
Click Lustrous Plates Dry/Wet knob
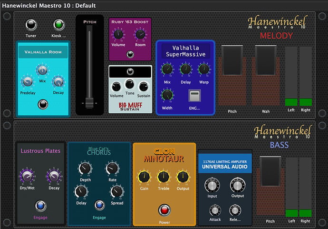point(27,176)
